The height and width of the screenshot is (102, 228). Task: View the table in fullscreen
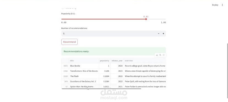[164, 55]
